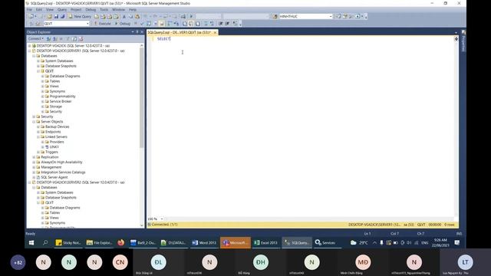Click the Open File folder icon
The height and width of the screenshot is (276, 491).
[x=49, y=16]
